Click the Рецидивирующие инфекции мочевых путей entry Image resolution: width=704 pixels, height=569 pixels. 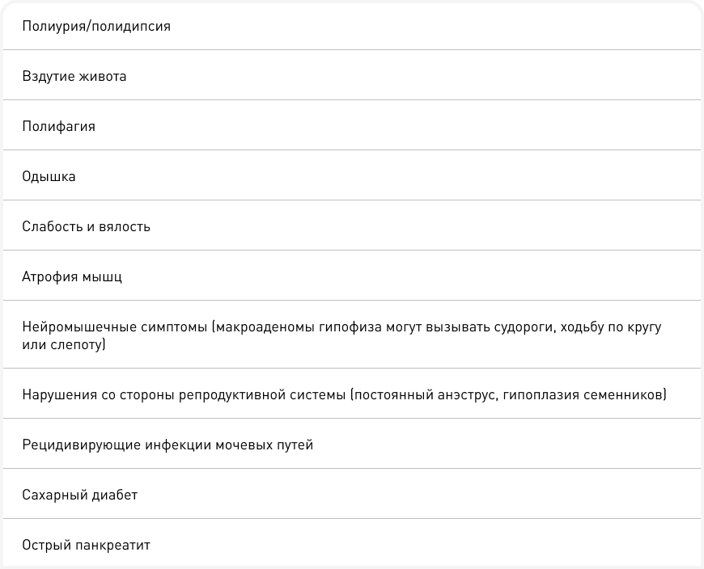click(167, 445)
